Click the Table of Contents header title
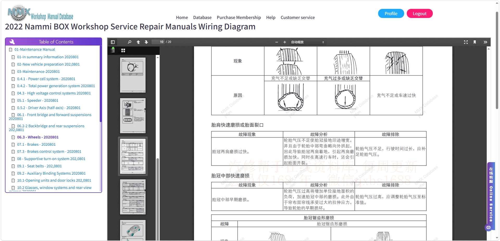This screenshot has width=500, height=241. [x=56, y=42]
